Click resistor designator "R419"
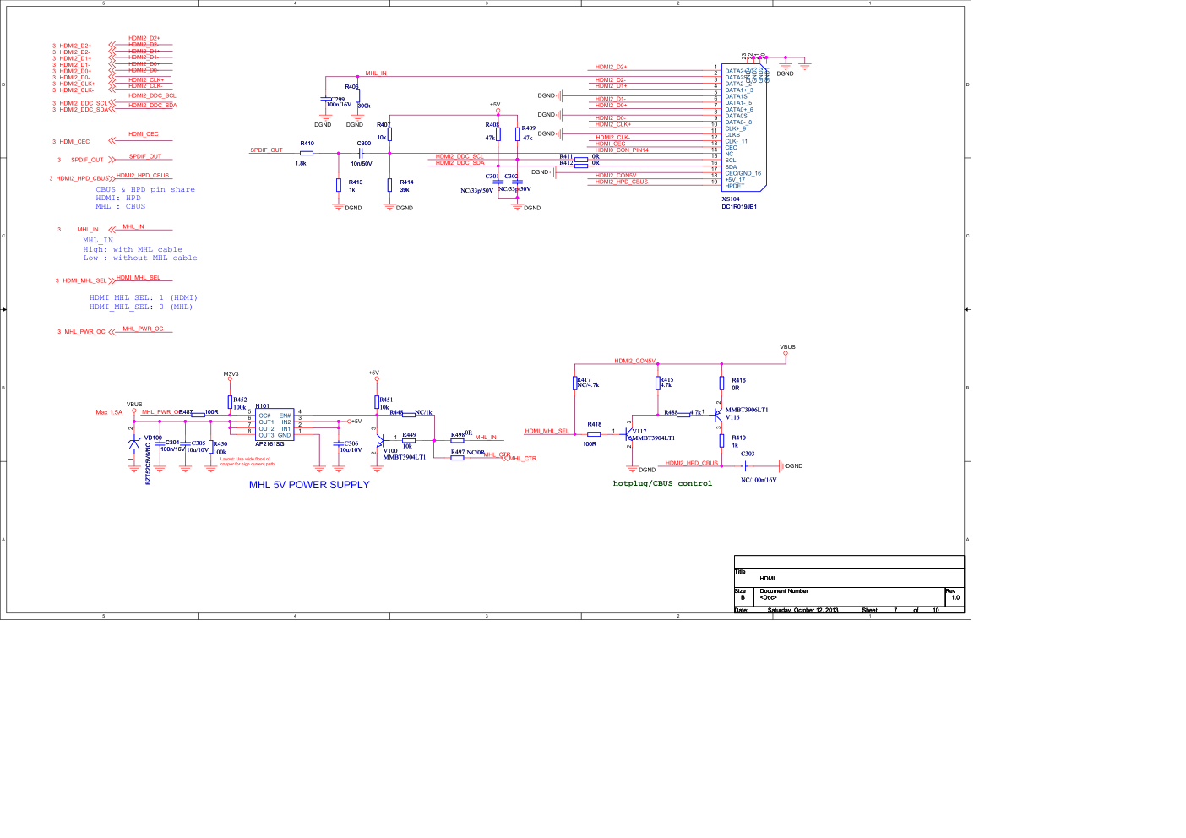The image size is (1186, 838). click(x=739, y=438)
